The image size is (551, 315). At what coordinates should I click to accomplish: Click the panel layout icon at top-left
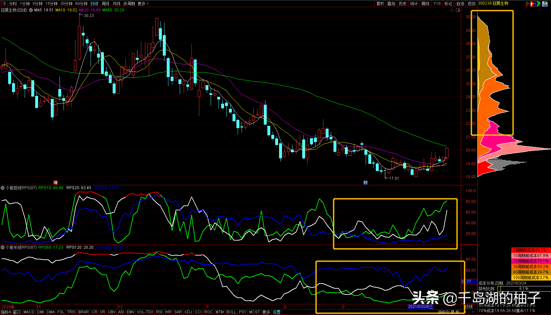[4, 4]
